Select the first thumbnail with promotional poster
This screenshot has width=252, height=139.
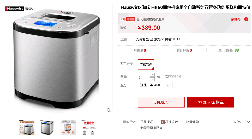click(27, 128)
